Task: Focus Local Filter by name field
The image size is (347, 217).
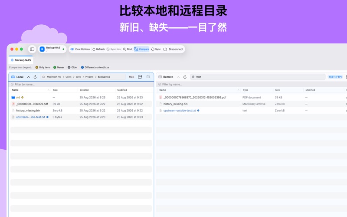Action: click(x=81, y=84)
